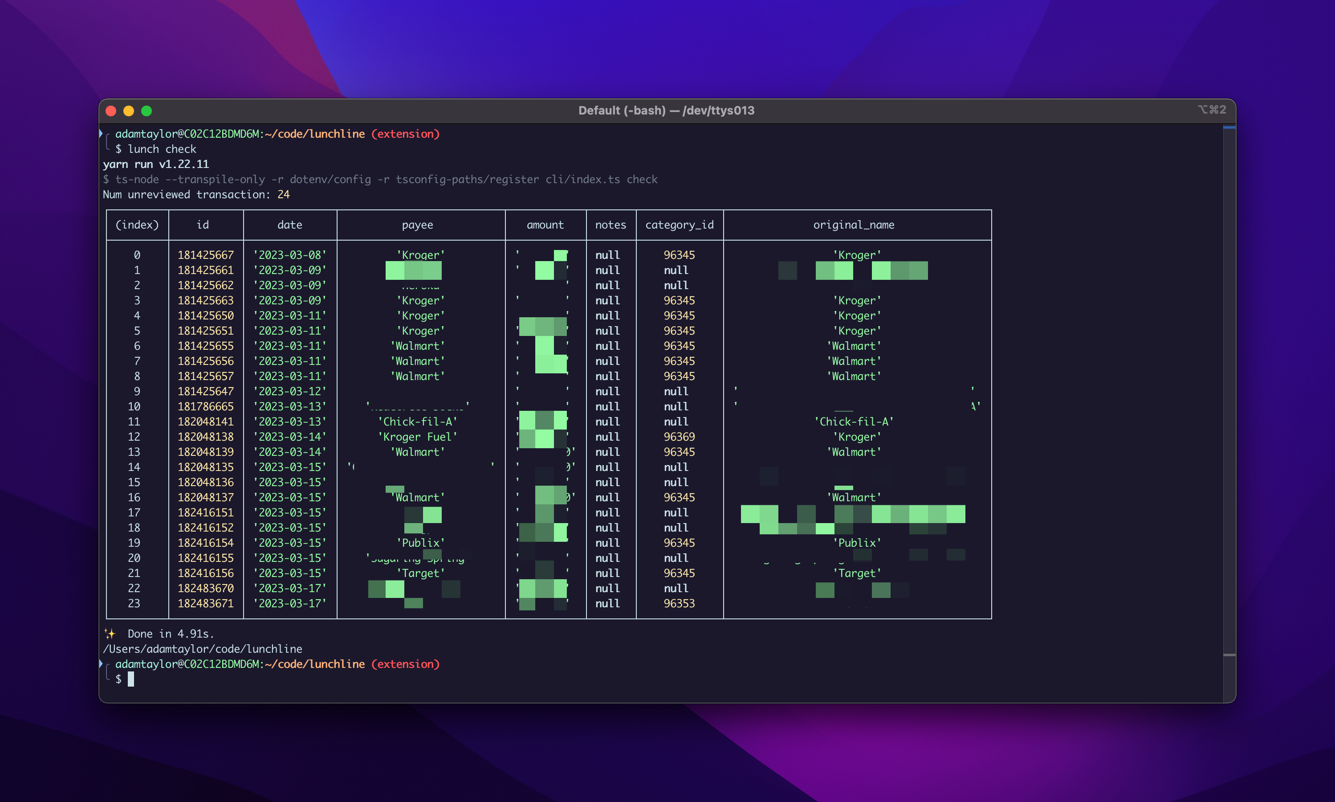Click category_id 96369 in row 12
The width and height of the screenshot is (1335, 802).
[x=680, y=437]
